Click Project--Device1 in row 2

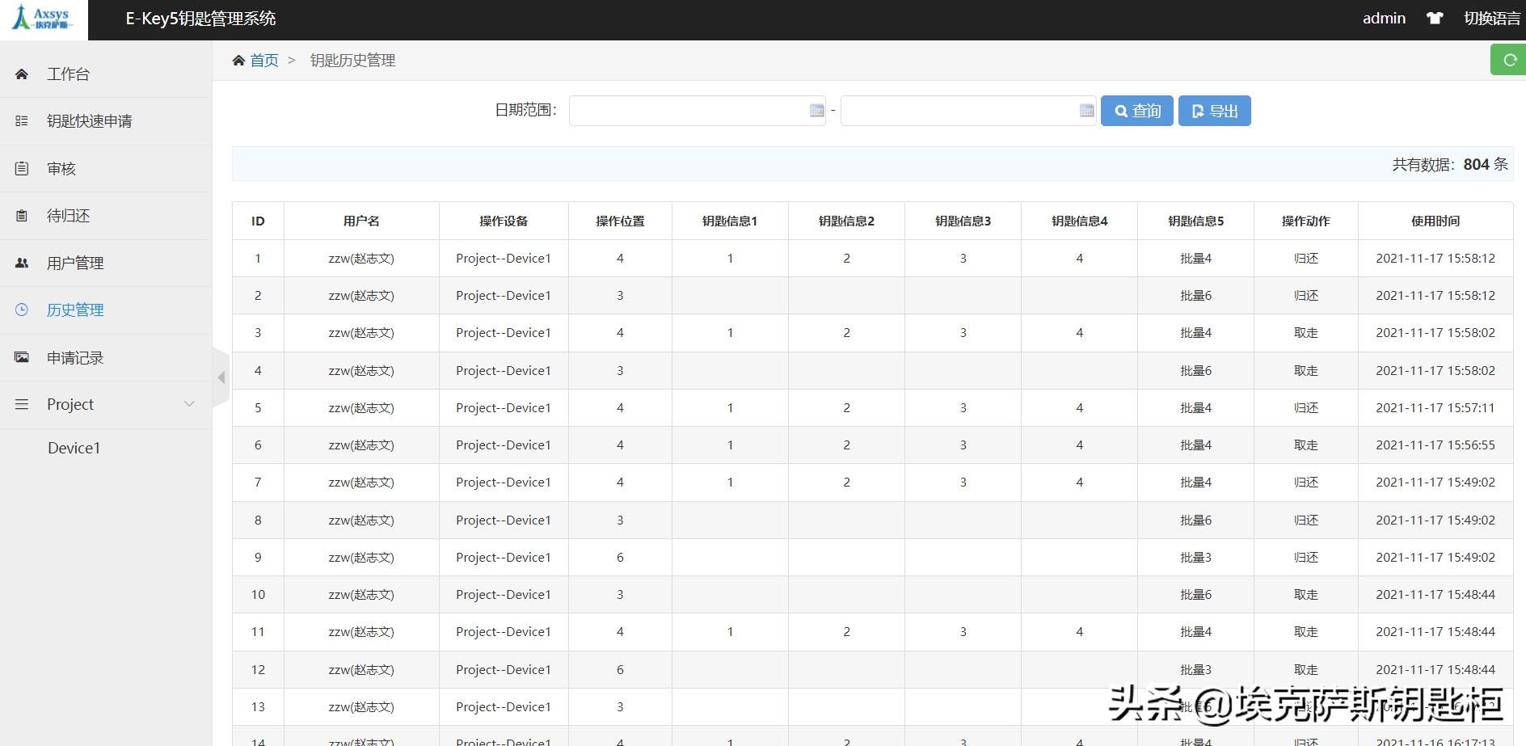click(x=504, y=296)
